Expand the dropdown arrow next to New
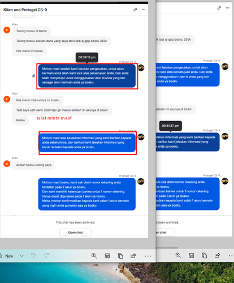 coord(21,256)
